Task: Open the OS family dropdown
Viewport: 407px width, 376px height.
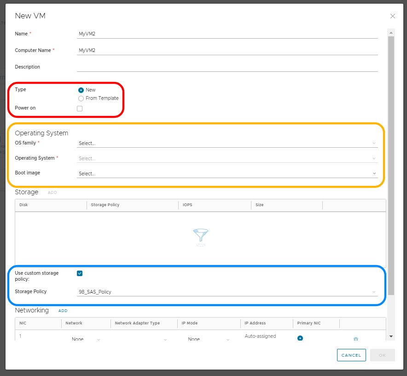Action: click(227, 143)
